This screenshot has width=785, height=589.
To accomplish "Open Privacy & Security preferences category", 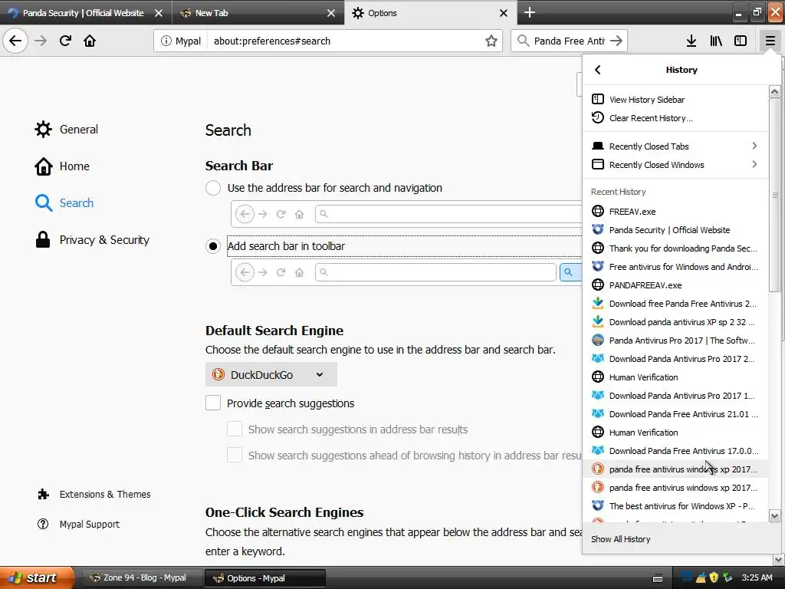I will (x=92, y=240).
